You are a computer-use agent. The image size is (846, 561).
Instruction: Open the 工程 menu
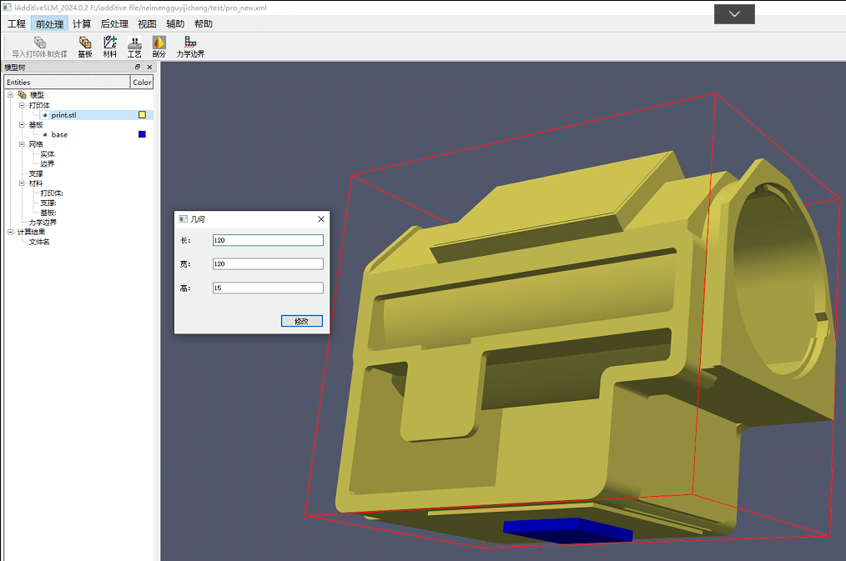16,23
